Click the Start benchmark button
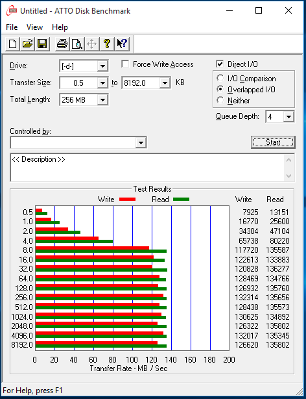 (x=273, y=142)
